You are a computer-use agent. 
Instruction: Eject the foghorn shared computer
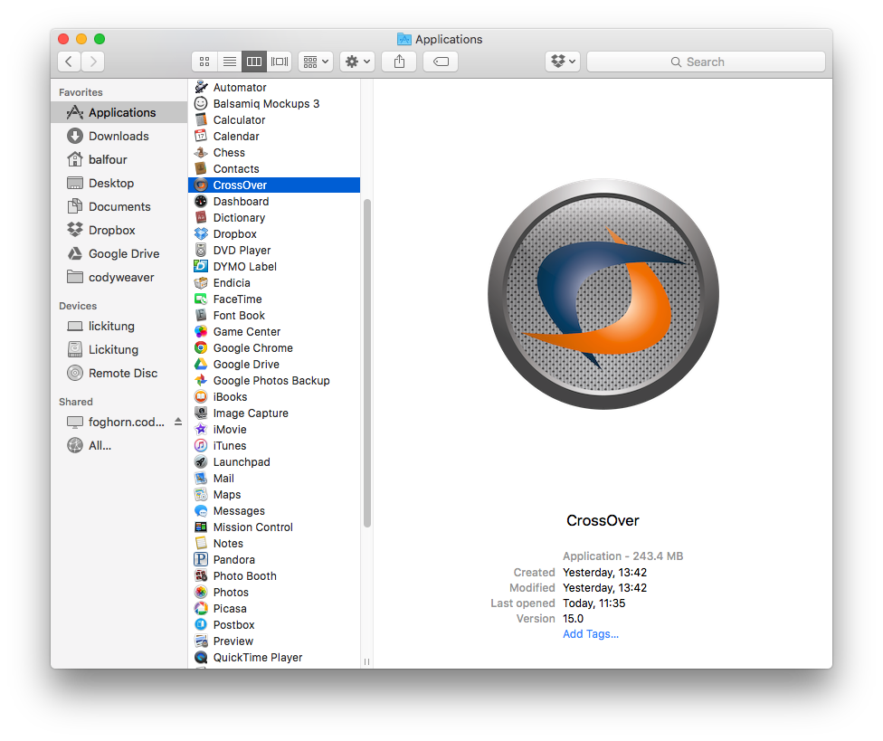click(x=178, y=423)
